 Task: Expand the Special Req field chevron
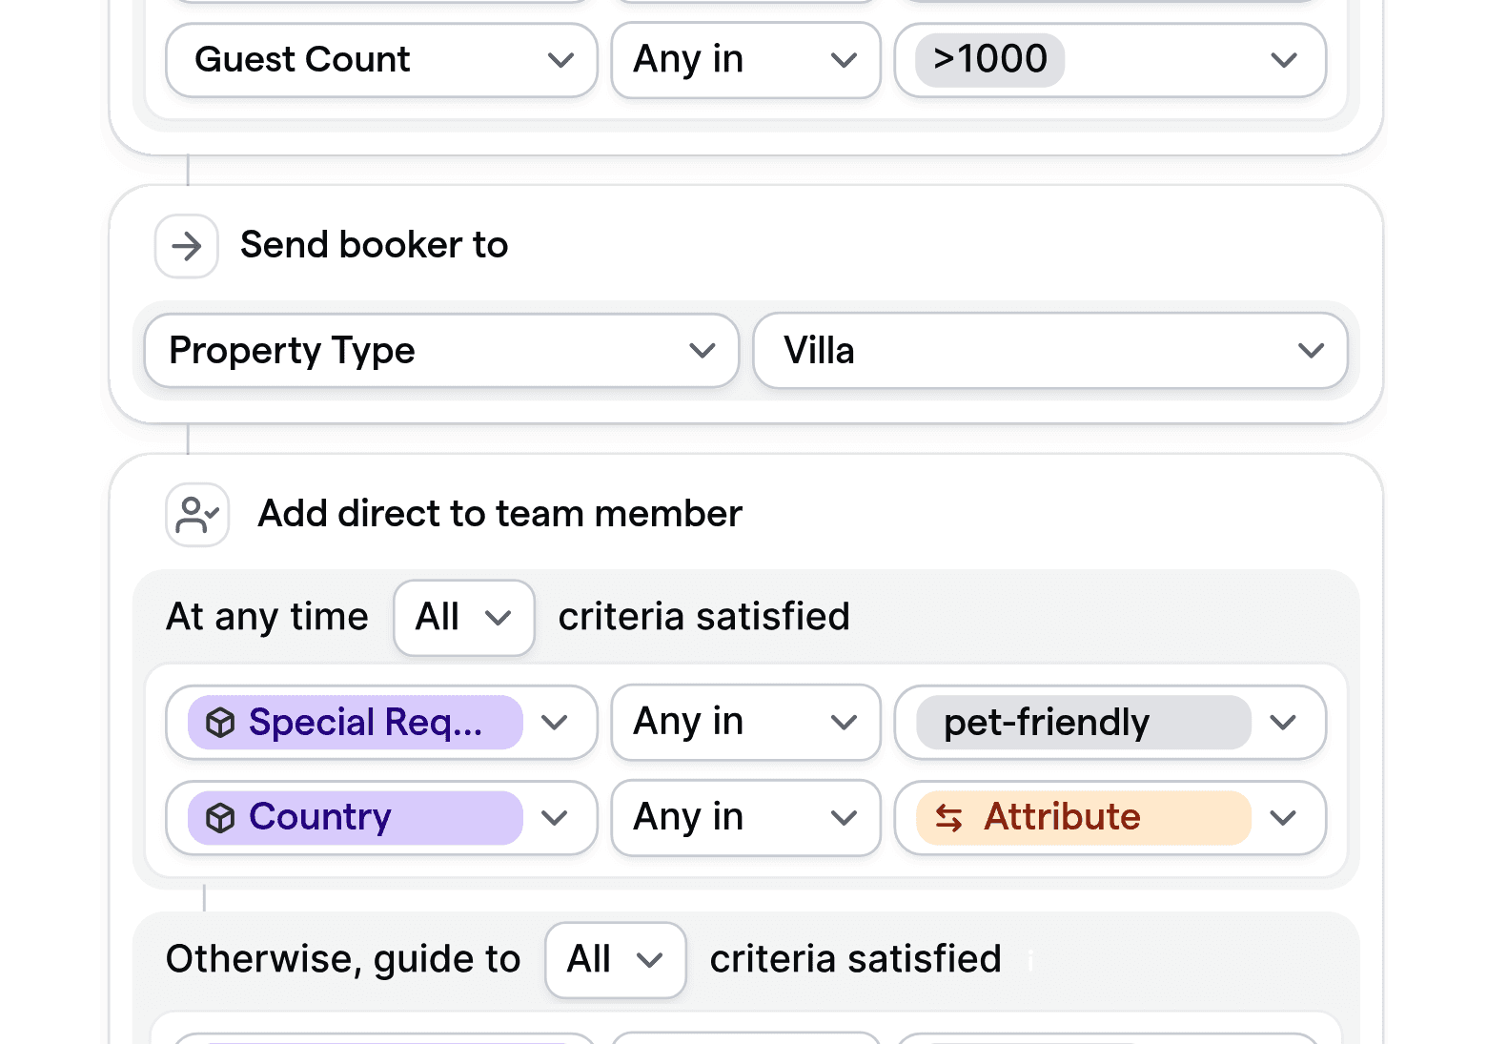click(555, 723)
